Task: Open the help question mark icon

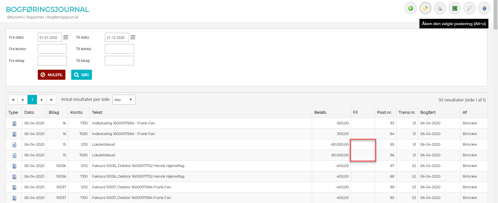Action: click(484, 8)
